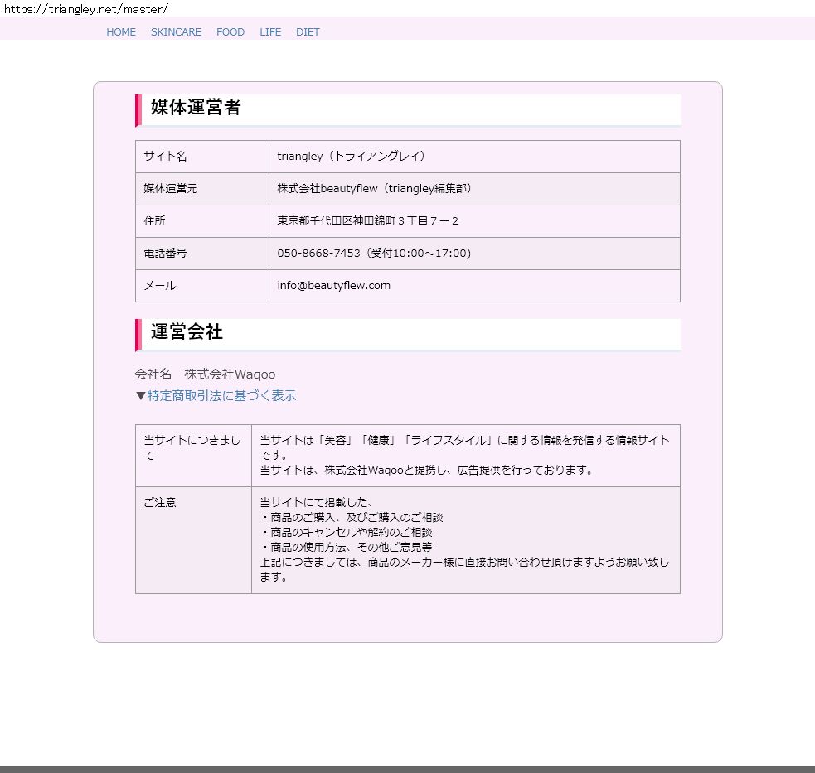Select FOOD in the top navigation
815x773 pixels.
point(230,32)
